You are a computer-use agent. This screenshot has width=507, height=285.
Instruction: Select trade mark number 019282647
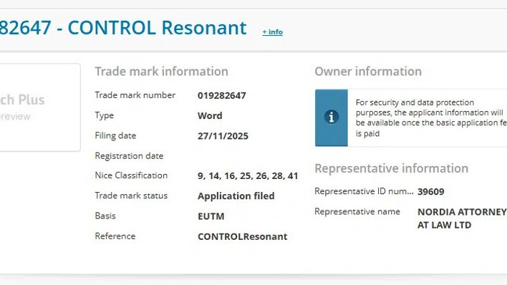tap(222, 95)
